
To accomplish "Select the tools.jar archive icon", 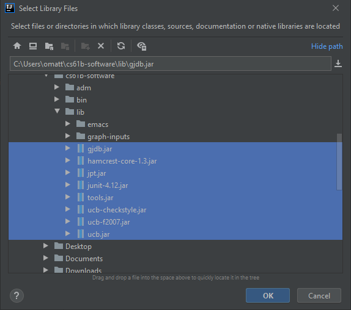I will tap(81, 197).
